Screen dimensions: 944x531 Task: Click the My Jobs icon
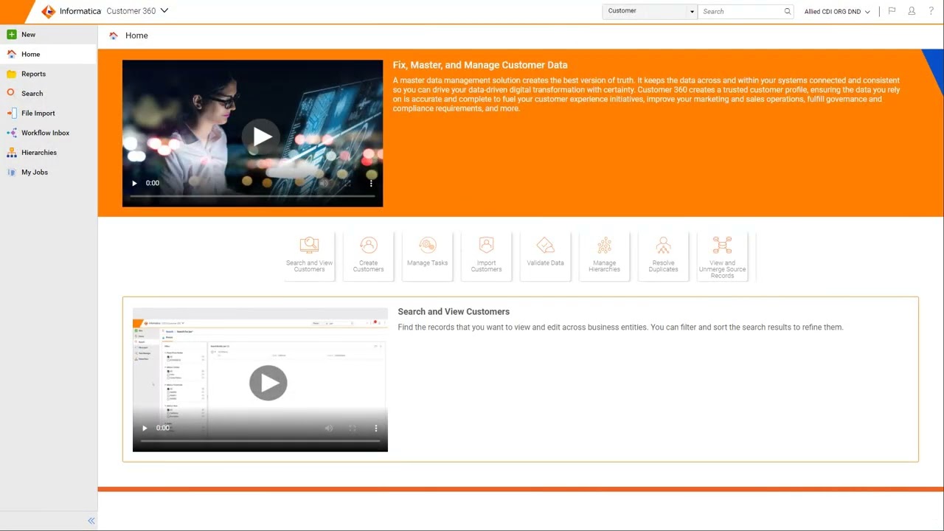tap(11, 172)
